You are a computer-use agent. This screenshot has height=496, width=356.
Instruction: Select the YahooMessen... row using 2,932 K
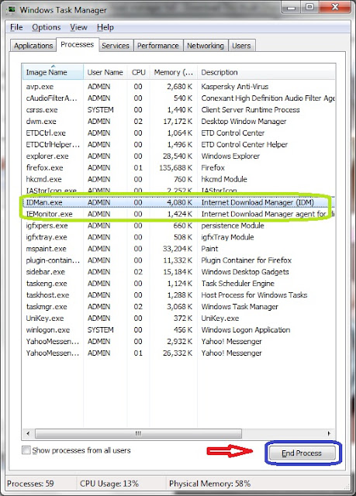click(179, 342)
